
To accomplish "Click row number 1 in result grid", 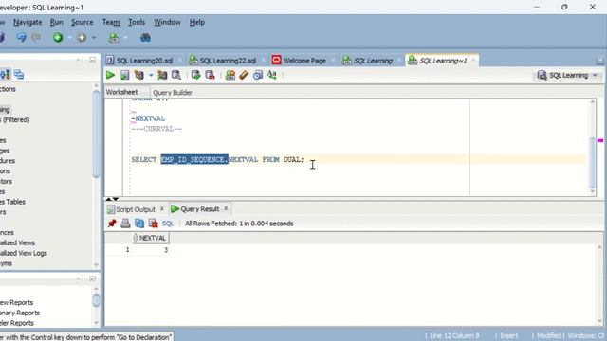I will pyautogui.click(x=127, y=250).
